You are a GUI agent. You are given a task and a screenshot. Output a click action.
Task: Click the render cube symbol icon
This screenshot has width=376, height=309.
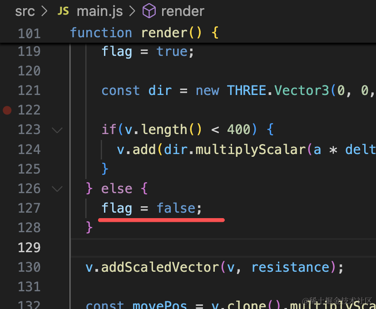point(149,11)
